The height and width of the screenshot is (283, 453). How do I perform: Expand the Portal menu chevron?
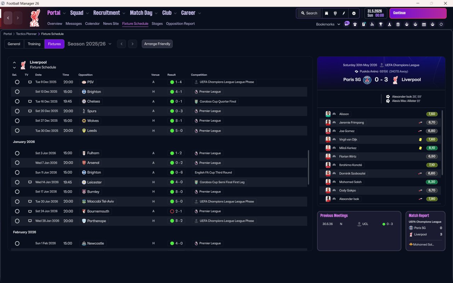coord(64,13)
